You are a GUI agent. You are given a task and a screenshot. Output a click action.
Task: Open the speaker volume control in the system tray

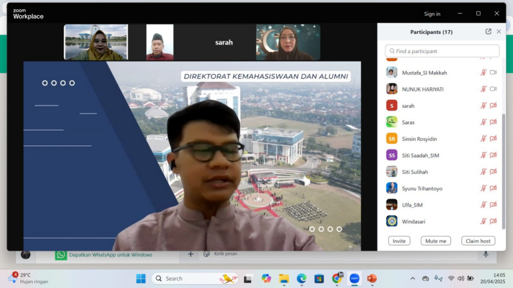point(460,278)
